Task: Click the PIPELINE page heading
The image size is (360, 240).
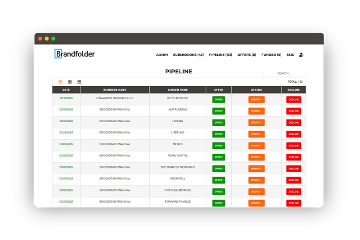Action: pos(179,71)
